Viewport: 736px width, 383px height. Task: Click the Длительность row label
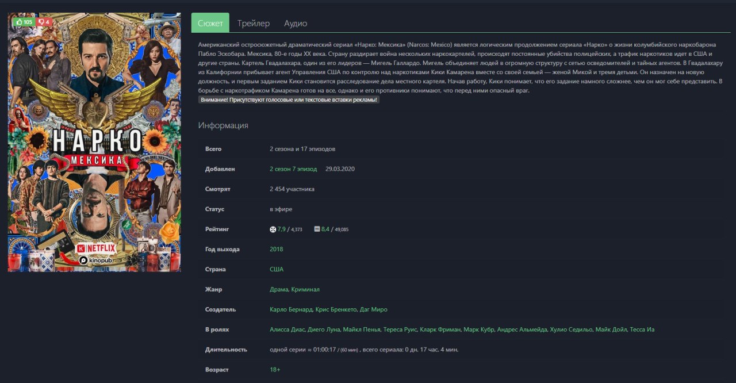pos(227,349)
